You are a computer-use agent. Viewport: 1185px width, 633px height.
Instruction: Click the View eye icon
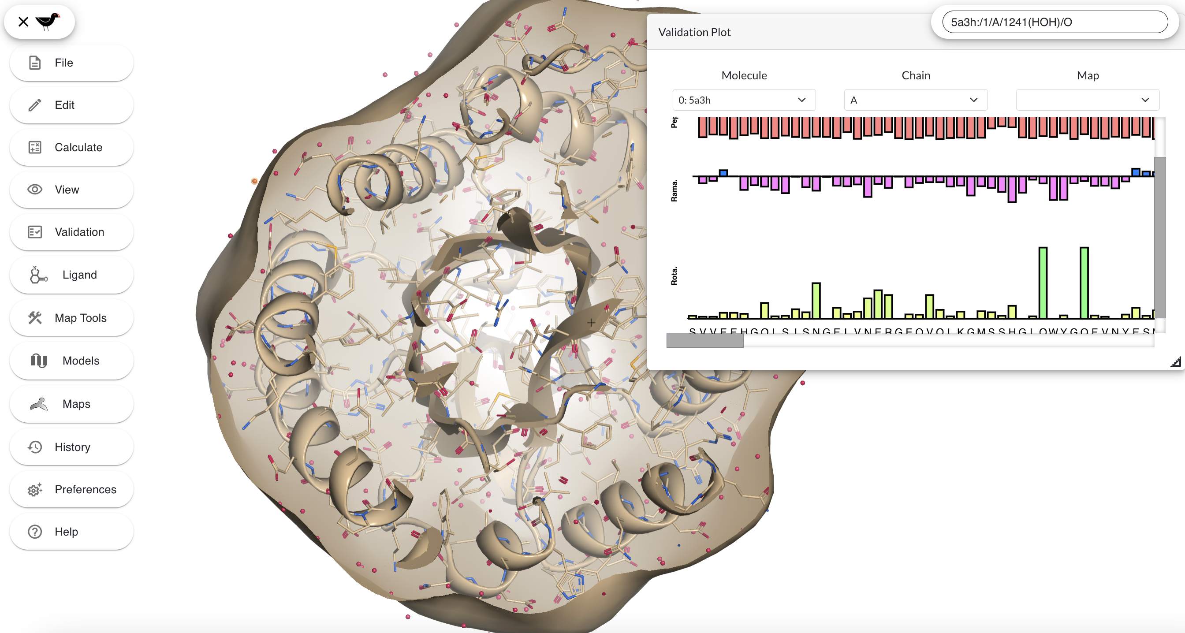(x=35, y=190)
